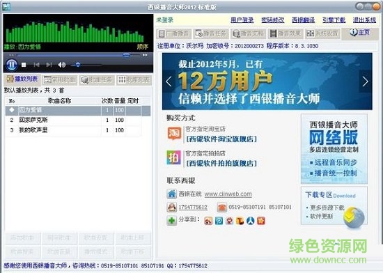This screenshot has height=273, width=383.
Task: Click the 歌曲下移 button
Action: pyautogui.click(x=133, y=251)
